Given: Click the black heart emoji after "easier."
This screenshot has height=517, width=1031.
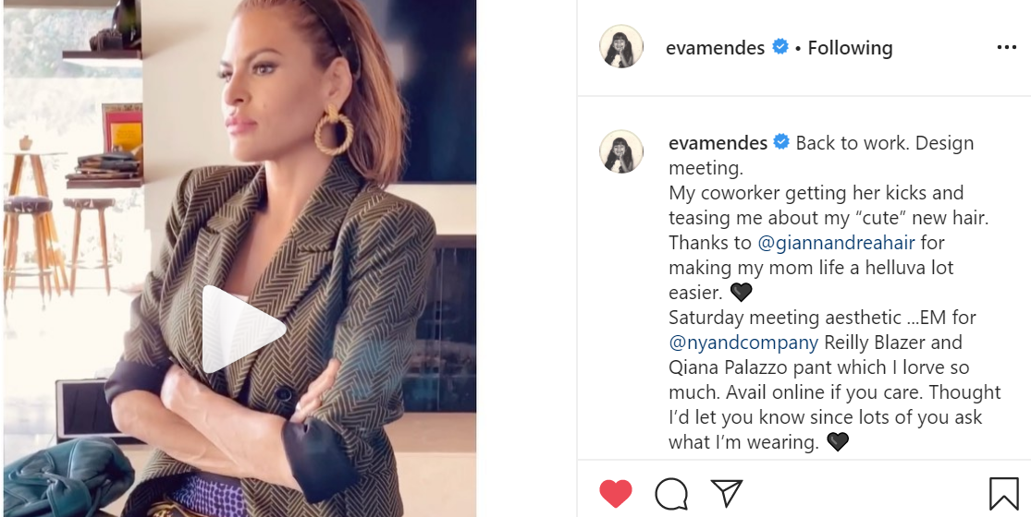Looking at the screenshot, I should [741, 293].
